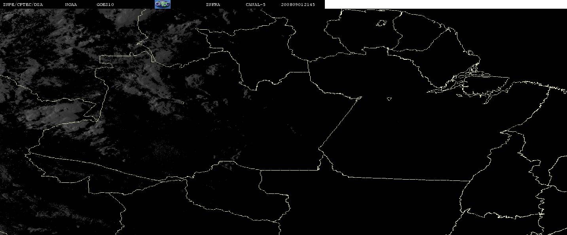Click the INFRA label in header
The image size is (567, 235).
tap(213, 4)
